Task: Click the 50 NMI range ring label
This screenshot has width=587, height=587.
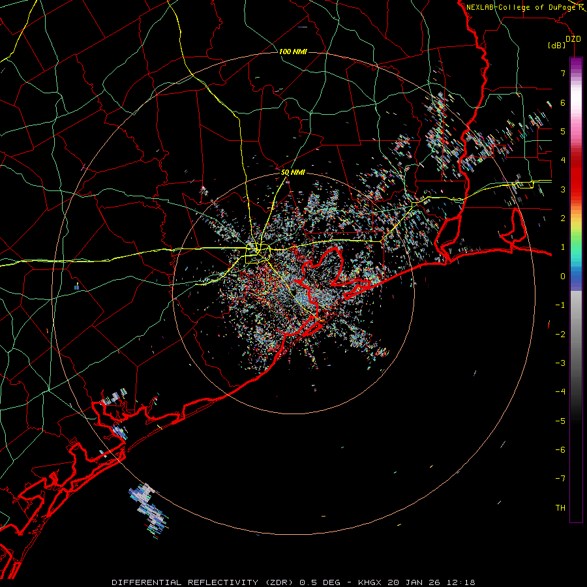Action: [x=293, y=172]
